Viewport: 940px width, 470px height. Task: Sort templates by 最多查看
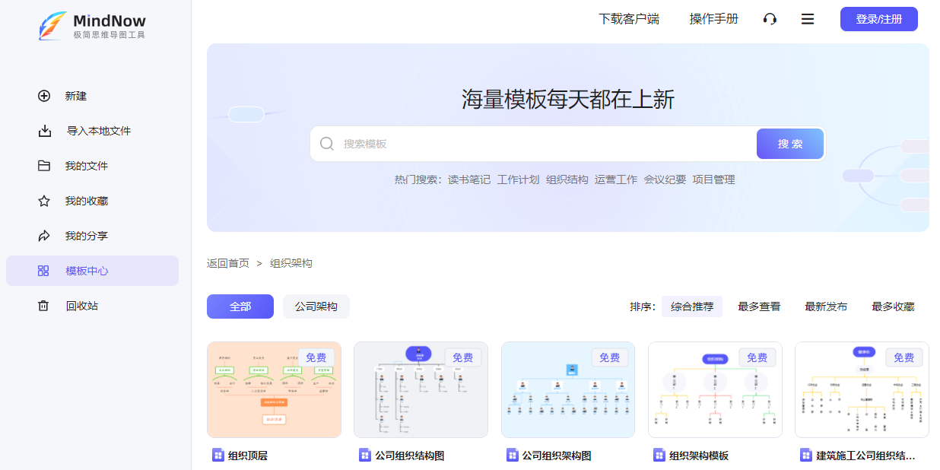(x=757, y=306)
